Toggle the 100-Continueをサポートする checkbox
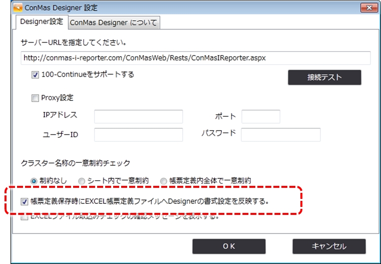381x264 pixels. (x=35, y=75)
